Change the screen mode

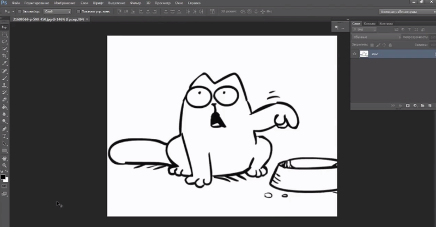pos(4,194)
